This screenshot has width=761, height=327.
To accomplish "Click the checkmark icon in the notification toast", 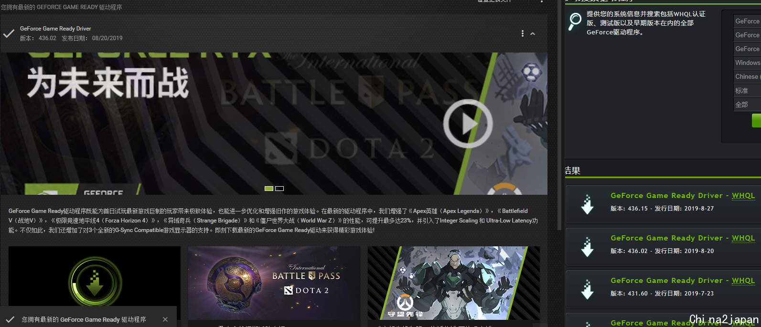I will pyautogui.click(x=10, y=319).
